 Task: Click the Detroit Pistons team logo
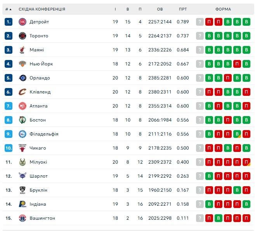pos(22,22)
